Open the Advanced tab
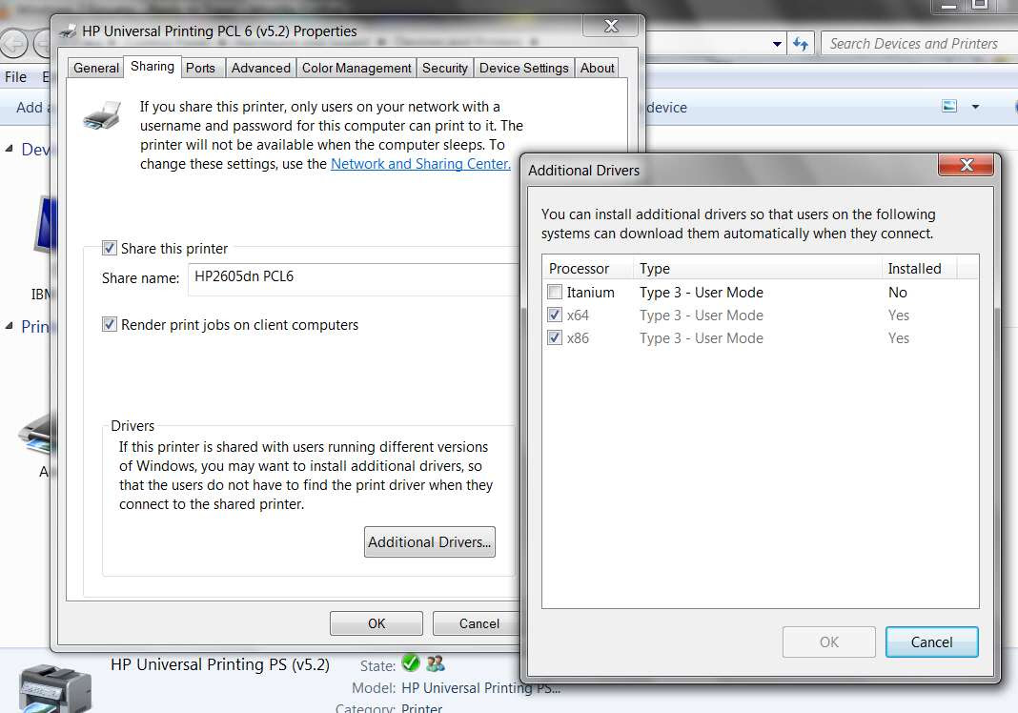The image size is (1018, 713). tap(261, 68)
